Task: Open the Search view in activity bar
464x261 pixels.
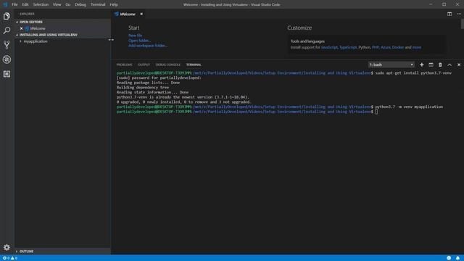Action: pos(7,30)
